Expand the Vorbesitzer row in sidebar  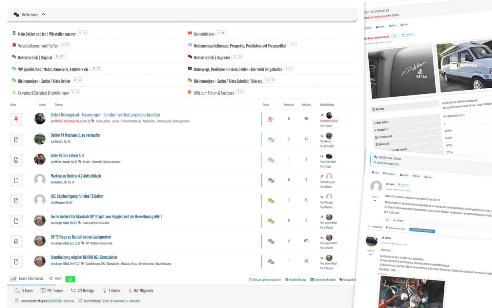(x=382, y=130)
